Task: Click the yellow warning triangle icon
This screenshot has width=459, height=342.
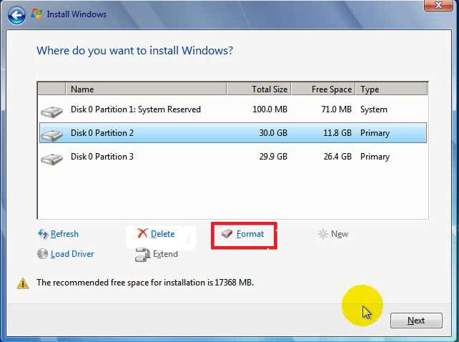Action: [x=23, y=283]
